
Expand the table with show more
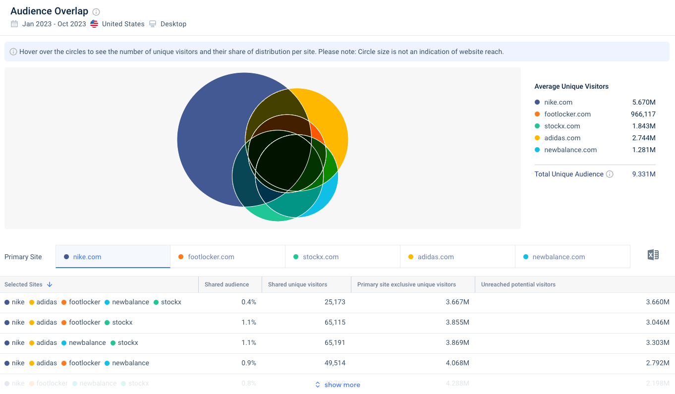click(337, 385)
